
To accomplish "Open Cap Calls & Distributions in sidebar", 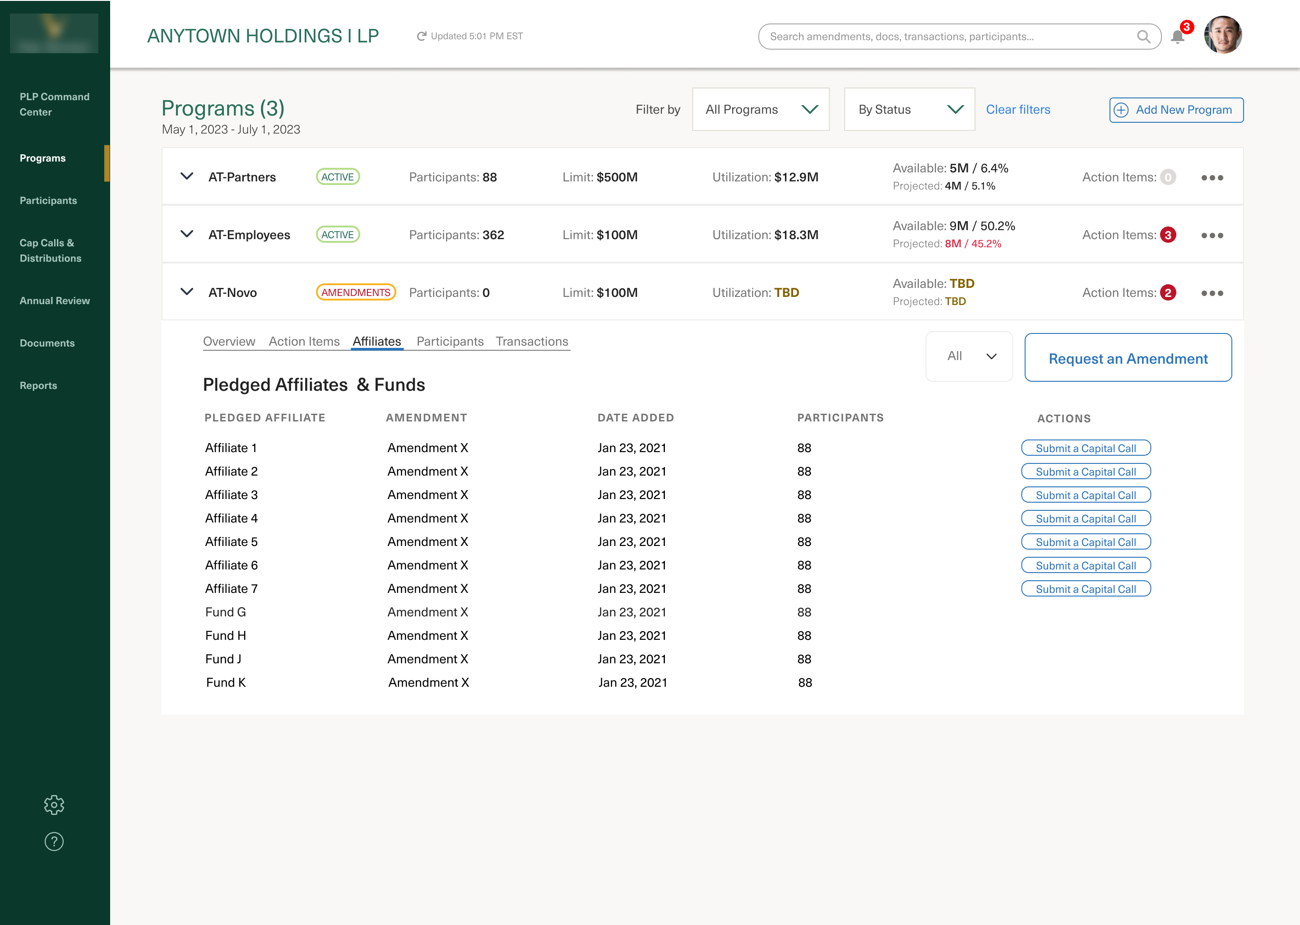I will 50,250.
